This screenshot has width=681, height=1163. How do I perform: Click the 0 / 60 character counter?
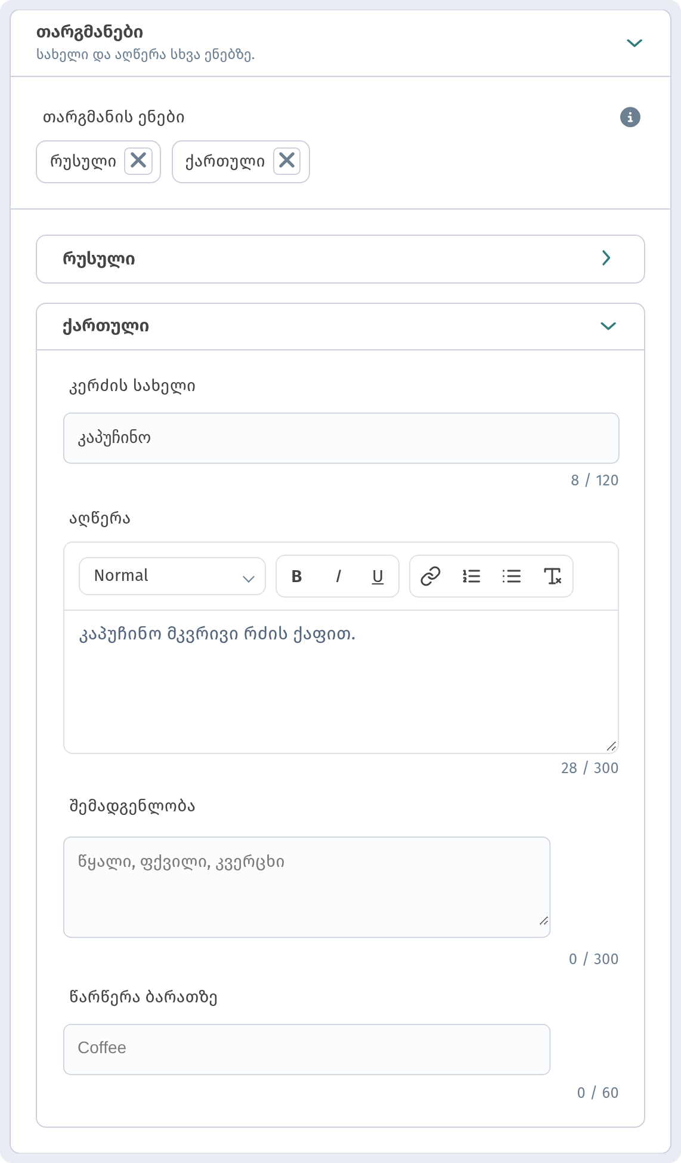point(598,1093)
